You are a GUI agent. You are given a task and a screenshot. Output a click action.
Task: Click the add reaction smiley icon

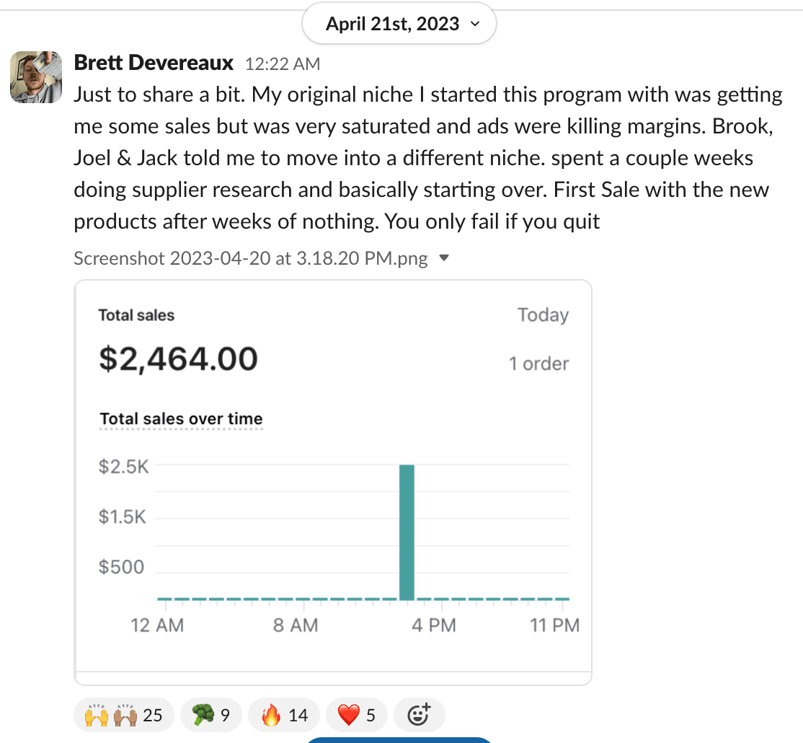(x=419, y=715)
